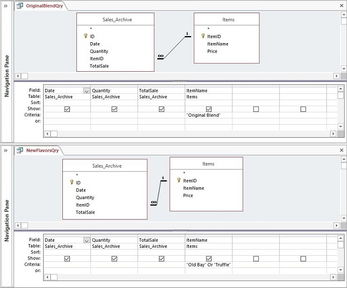
Task: Uncheck Show for ItemName in OriginalBlendQry
Action: [209, 109]
